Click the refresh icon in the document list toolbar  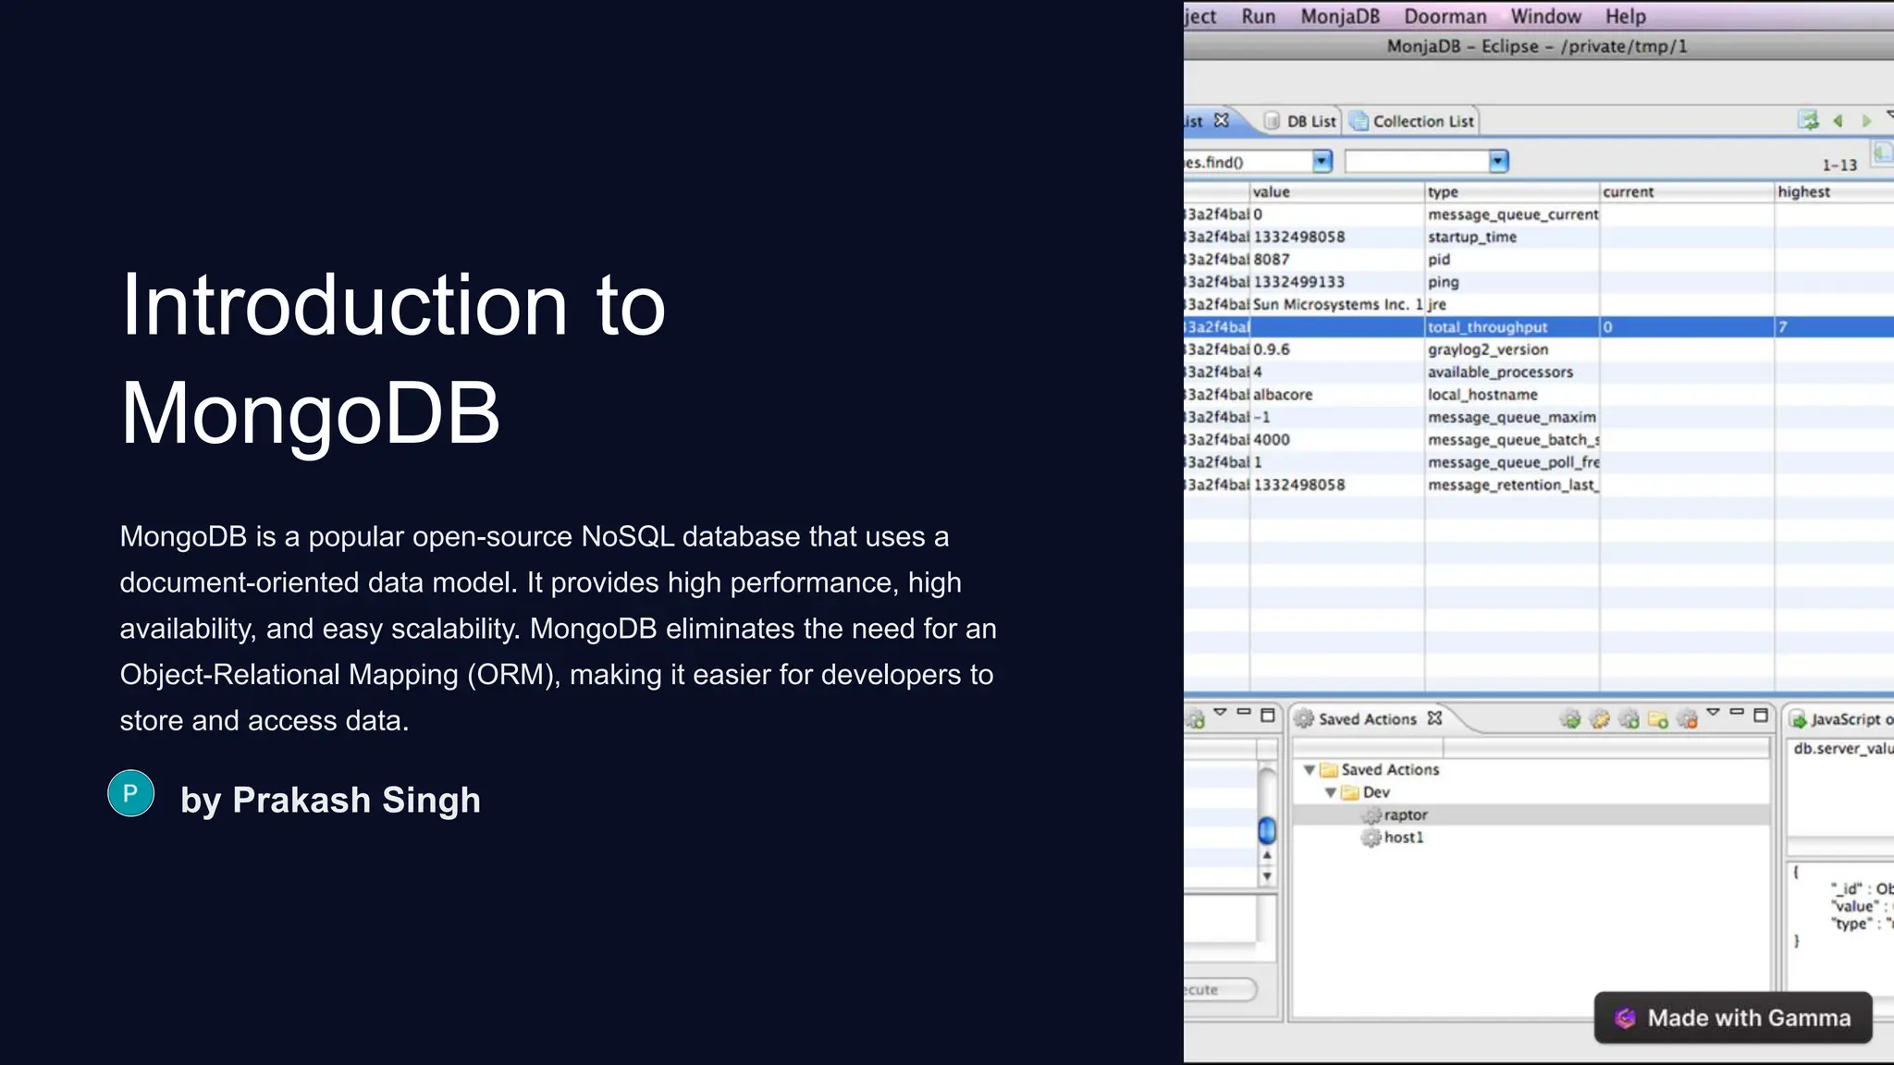(1808, 120)
